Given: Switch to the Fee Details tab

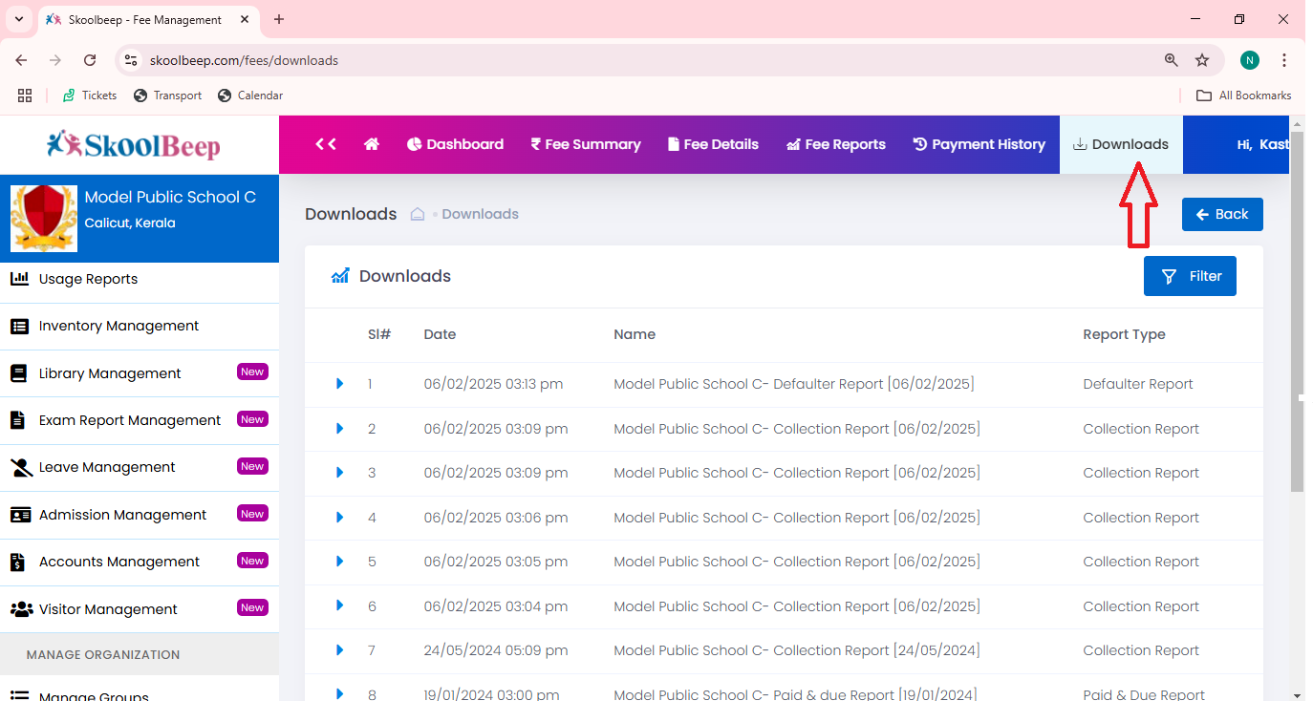Looking at the screenshot, I should pos(713,144).
